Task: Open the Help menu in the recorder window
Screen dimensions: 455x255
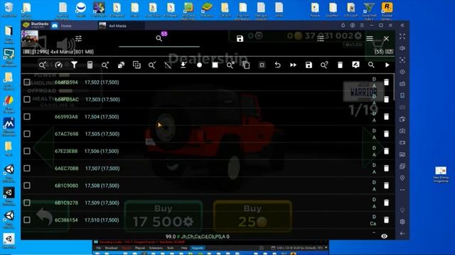Action: [x=184, y=248]
